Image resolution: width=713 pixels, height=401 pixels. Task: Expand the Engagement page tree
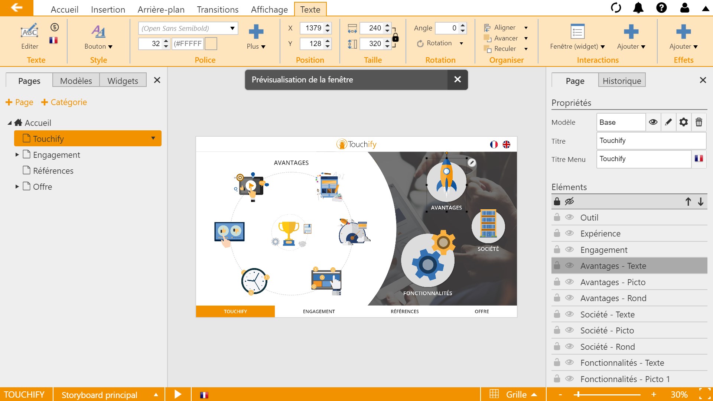[x=17, y=154]
